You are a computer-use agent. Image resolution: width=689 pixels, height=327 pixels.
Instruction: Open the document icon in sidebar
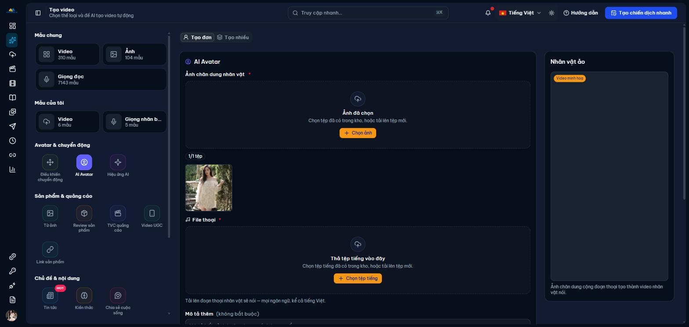tap(12, 300)
